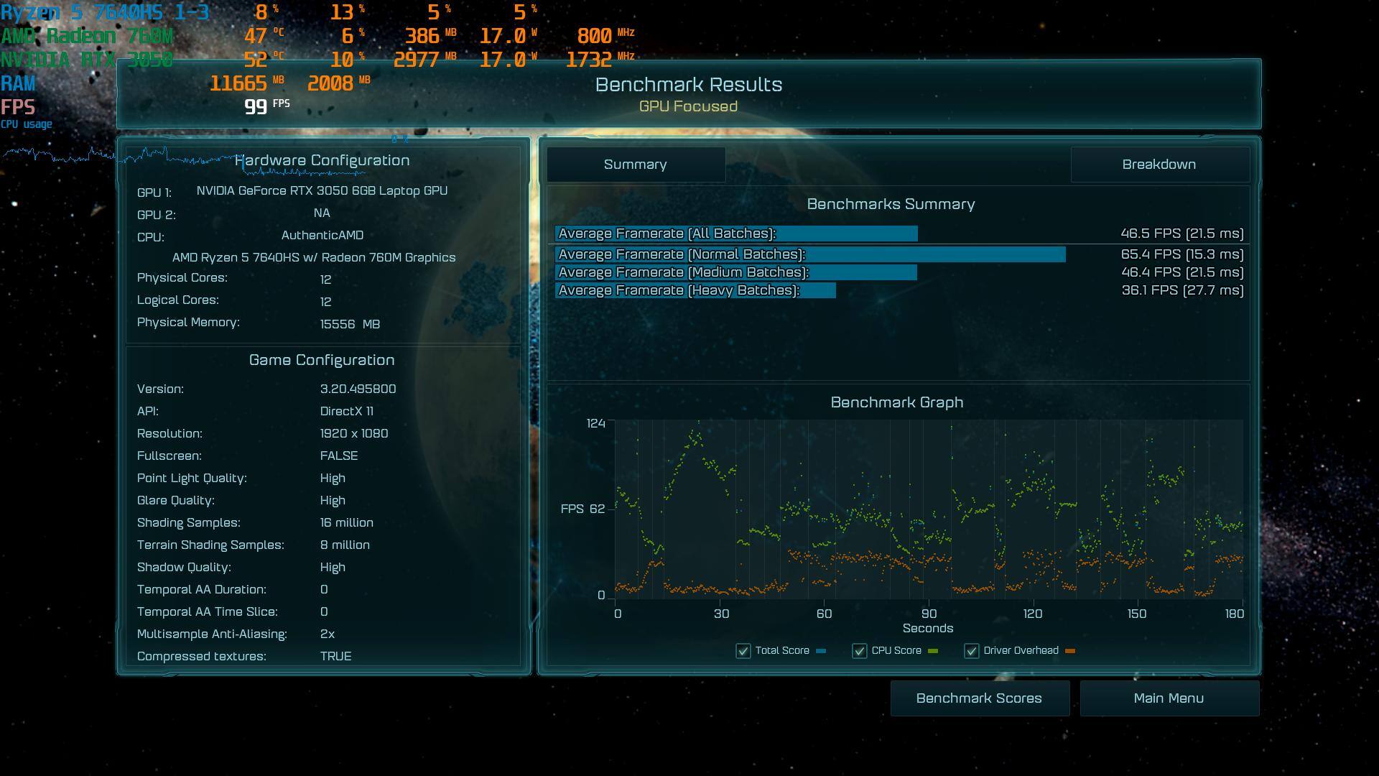
Task: Select the GPU 1 RTX 3050 name text
Action: pyautogui.click(x=322, y=190)
